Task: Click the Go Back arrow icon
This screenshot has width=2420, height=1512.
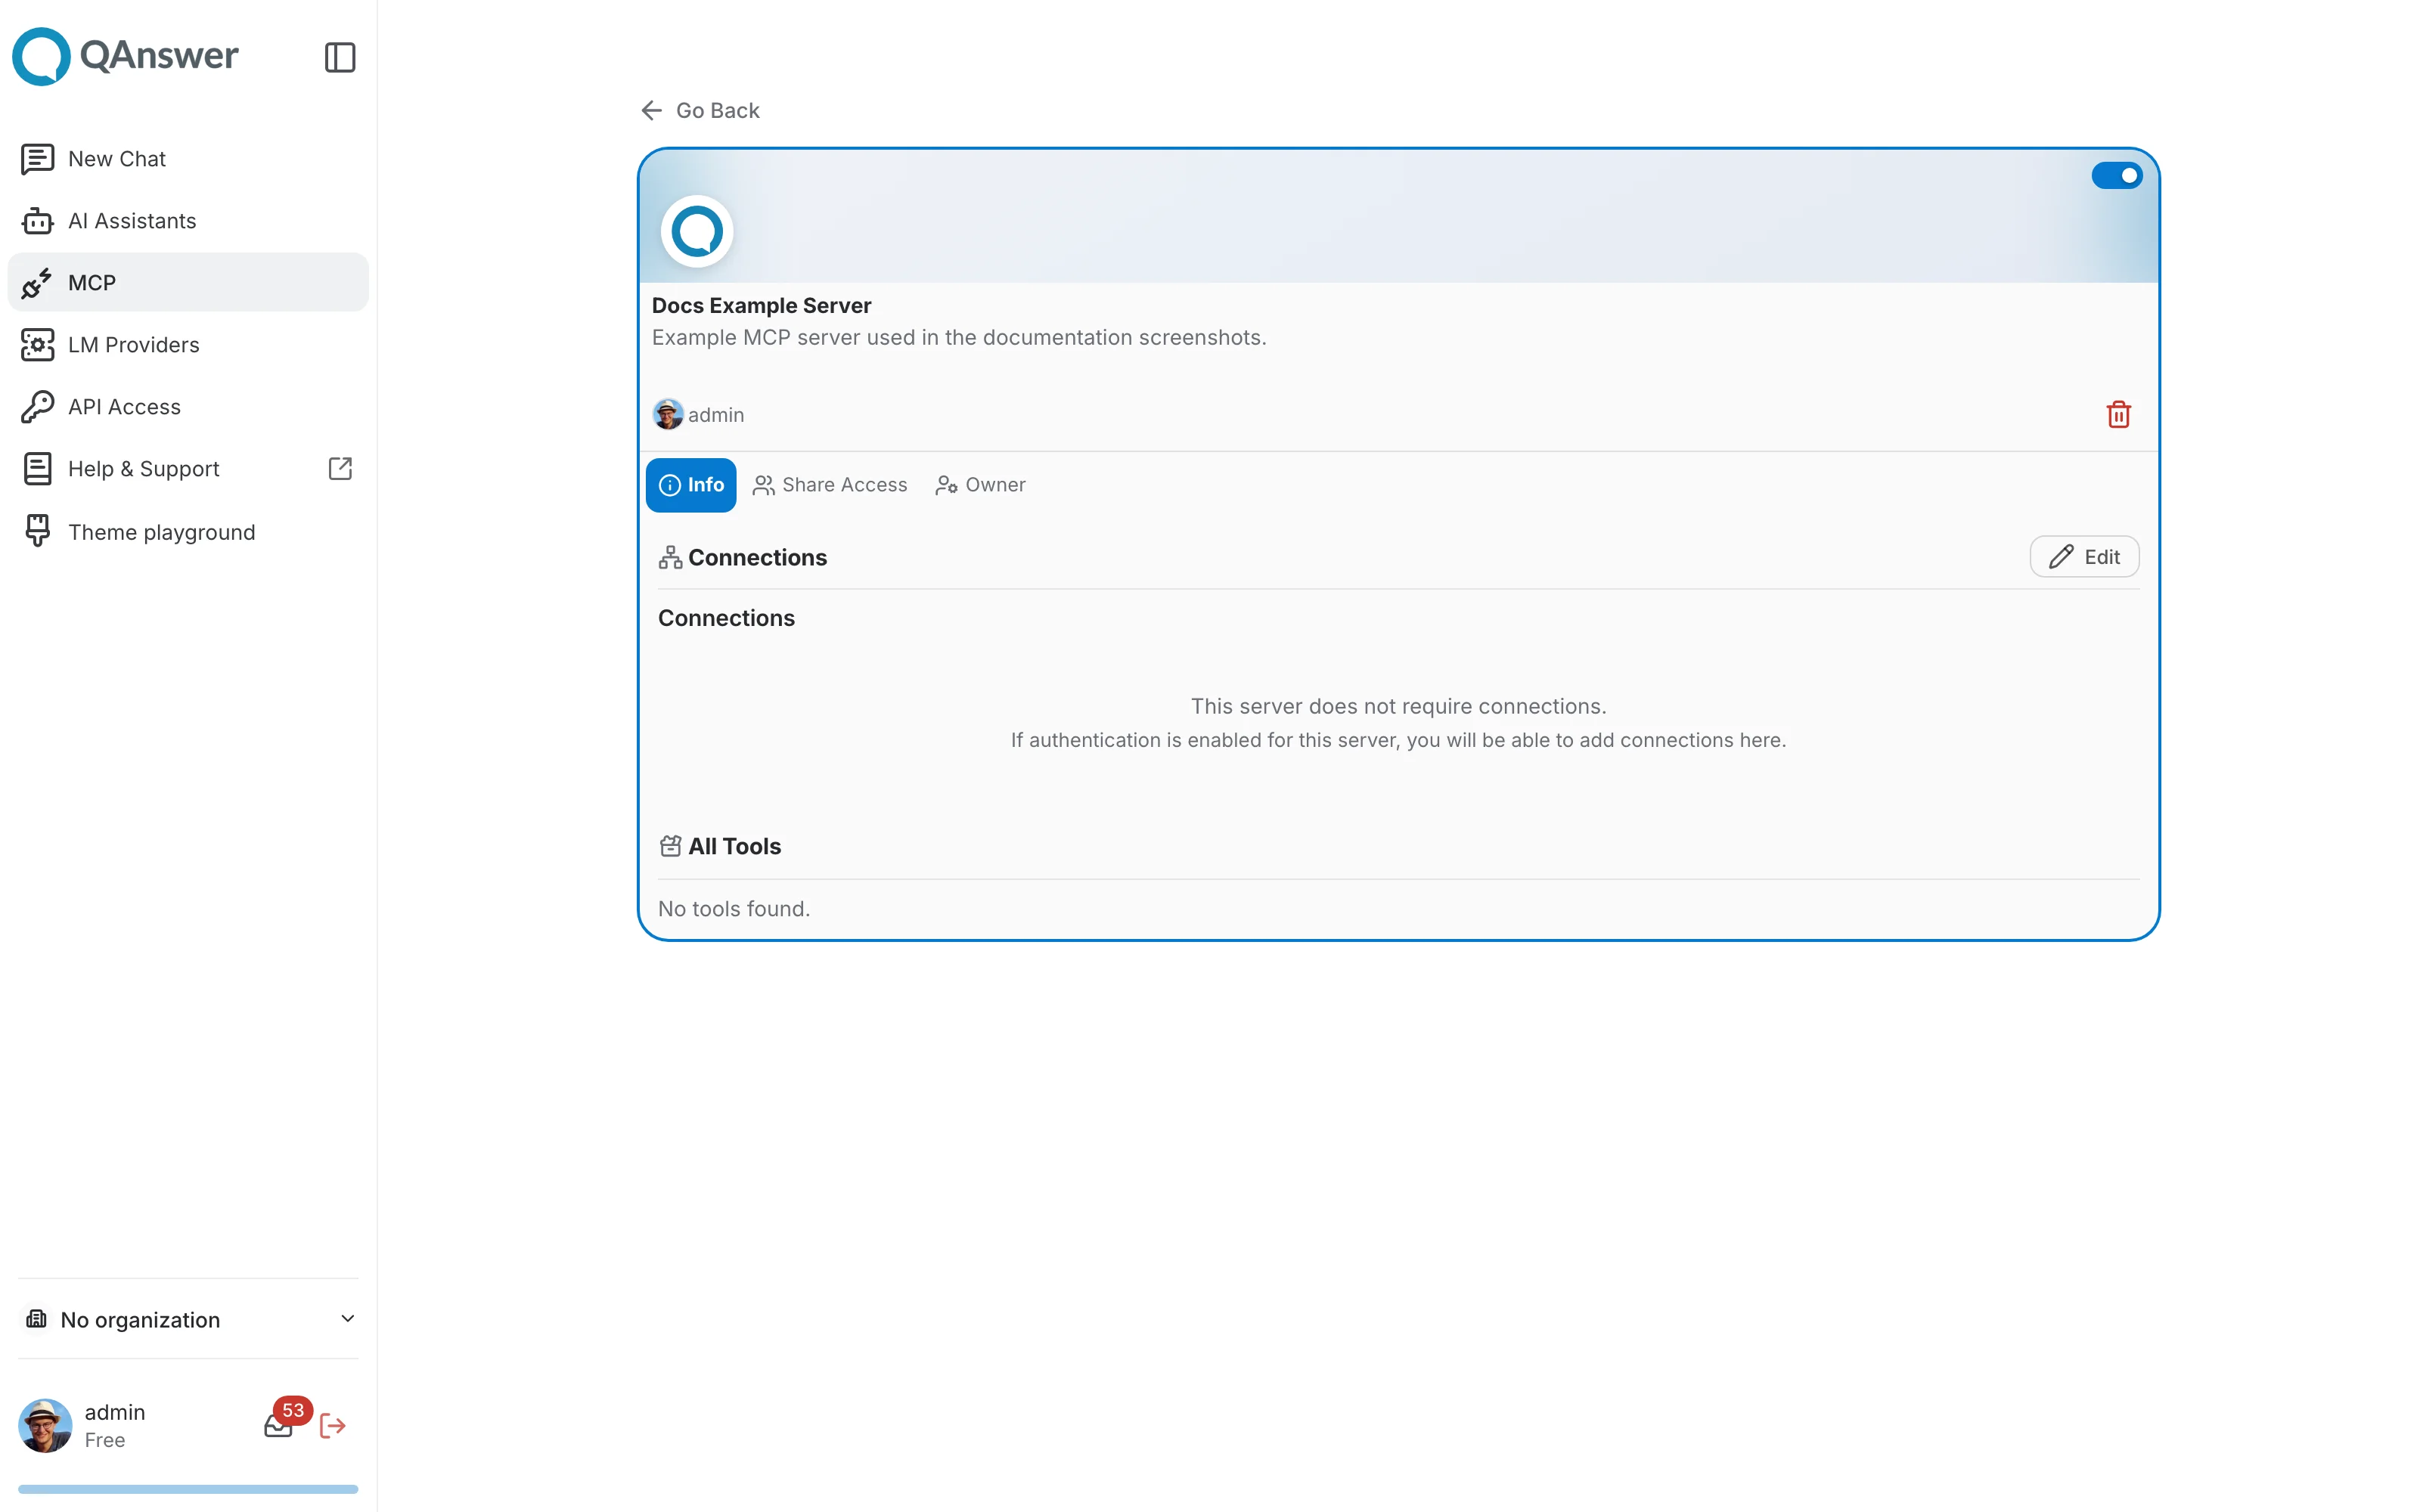Action: [x=652, y=110]
